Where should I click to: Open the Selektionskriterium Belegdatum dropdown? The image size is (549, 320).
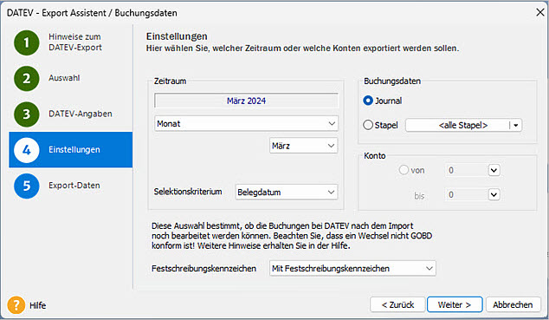[287, 192]
